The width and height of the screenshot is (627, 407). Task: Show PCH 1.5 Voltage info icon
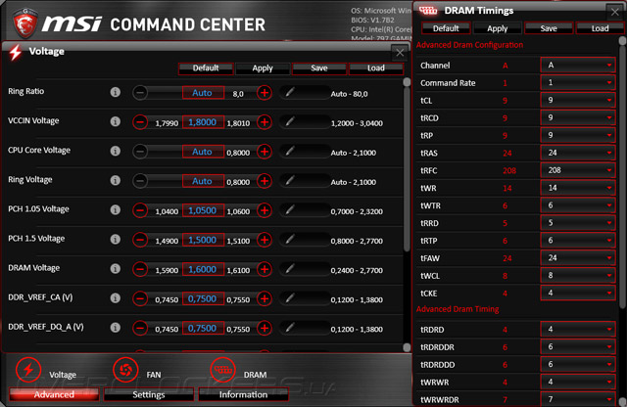(116, 240)
